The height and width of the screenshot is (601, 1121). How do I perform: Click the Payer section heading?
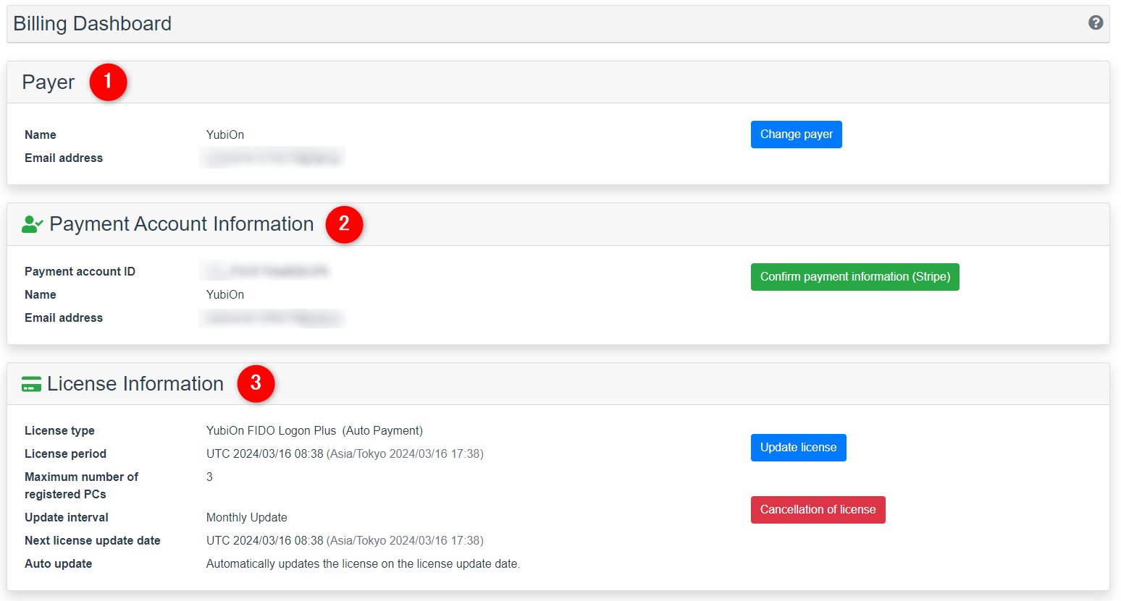(49, 82)
